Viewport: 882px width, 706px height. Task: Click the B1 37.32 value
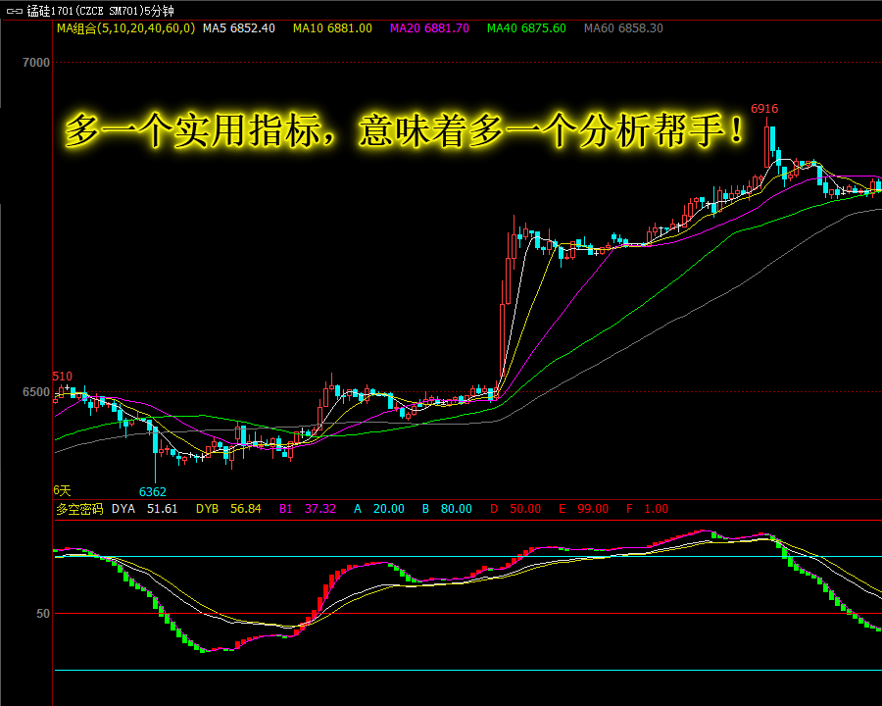(x=308, y=509)
